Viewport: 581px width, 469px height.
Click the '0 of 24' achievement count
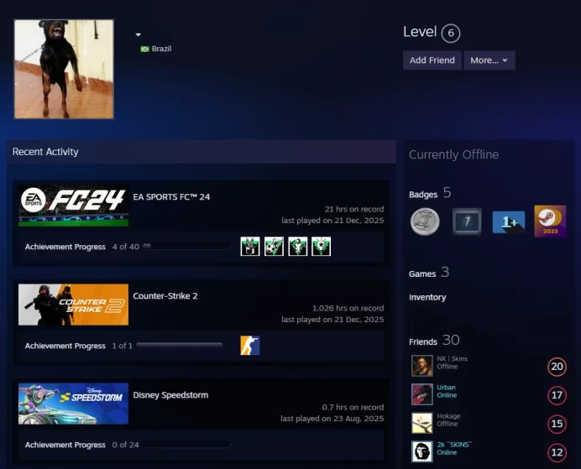click(x=126, y=445)
